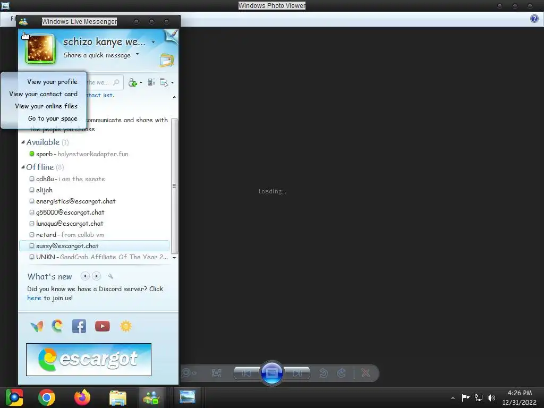Select View your contact card
Image resolution: width=544 pixels, height=408 pixels.
click(x=44, y=94)
